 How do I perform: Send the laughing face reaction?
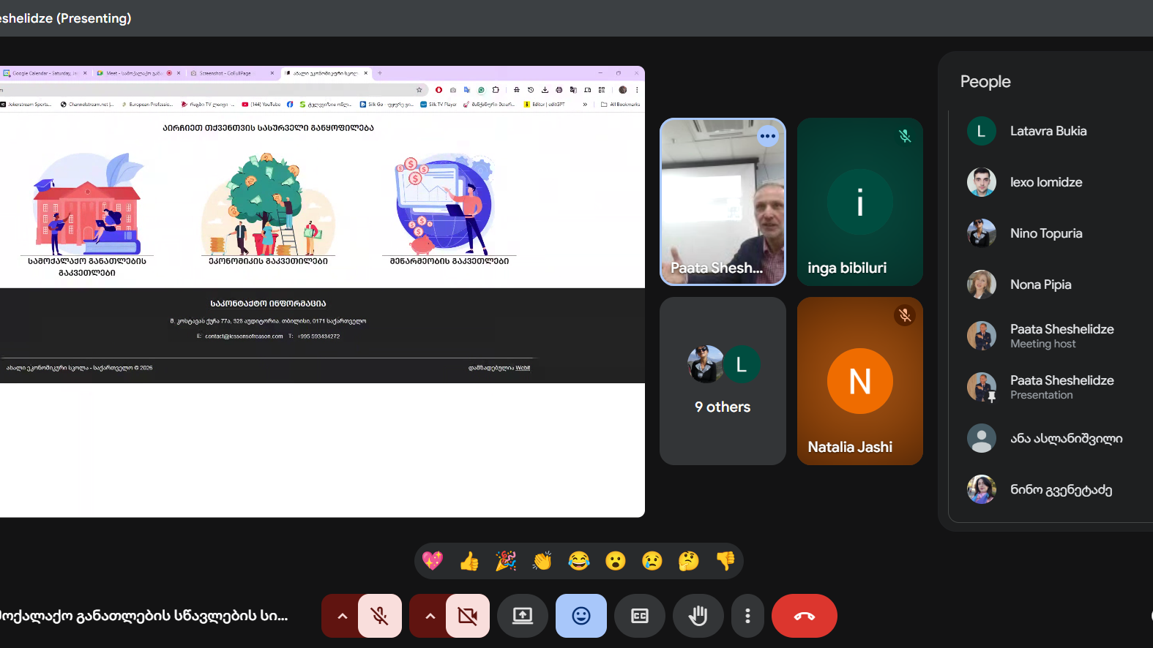click(579, 561)
